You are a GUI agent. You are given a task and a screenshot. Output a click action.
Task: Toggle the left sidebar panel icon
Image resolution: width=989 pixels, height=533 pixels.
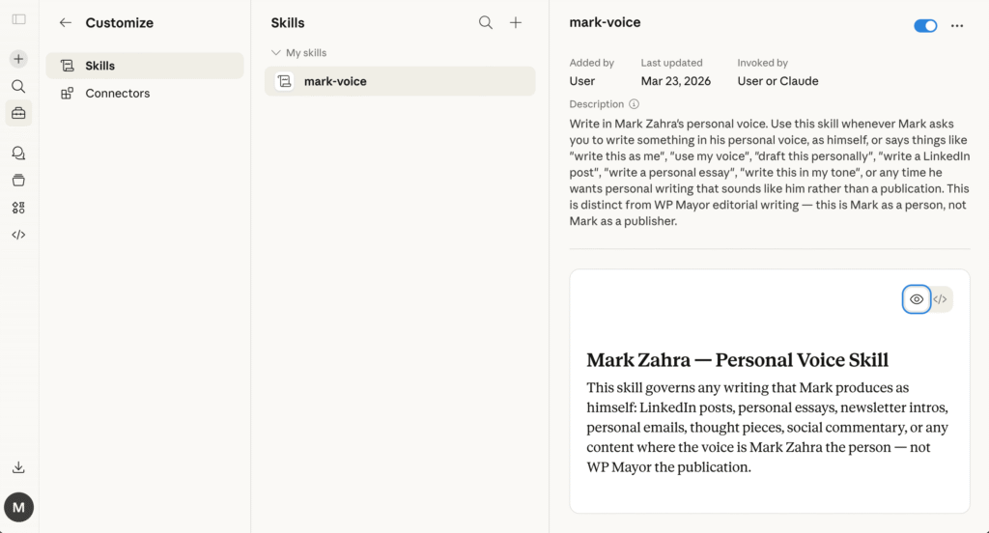(x=19, y=19)
